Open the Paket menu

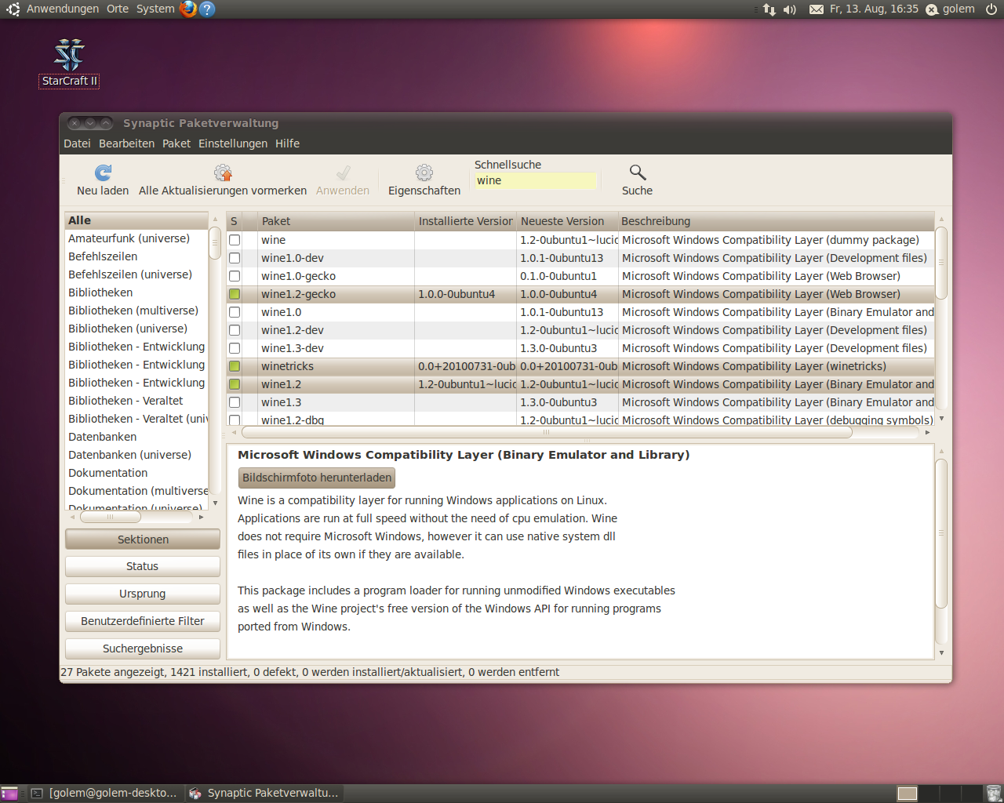[x=176, y=144]
